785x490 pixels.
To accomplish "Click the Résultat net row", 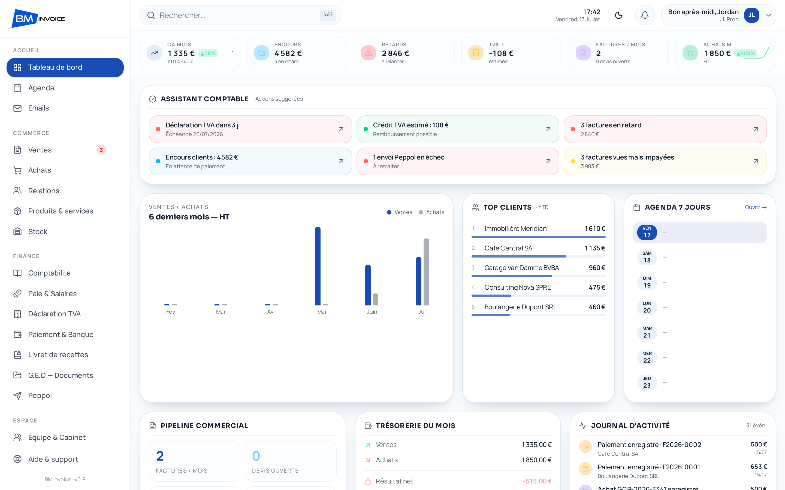I will coord(458,481).
